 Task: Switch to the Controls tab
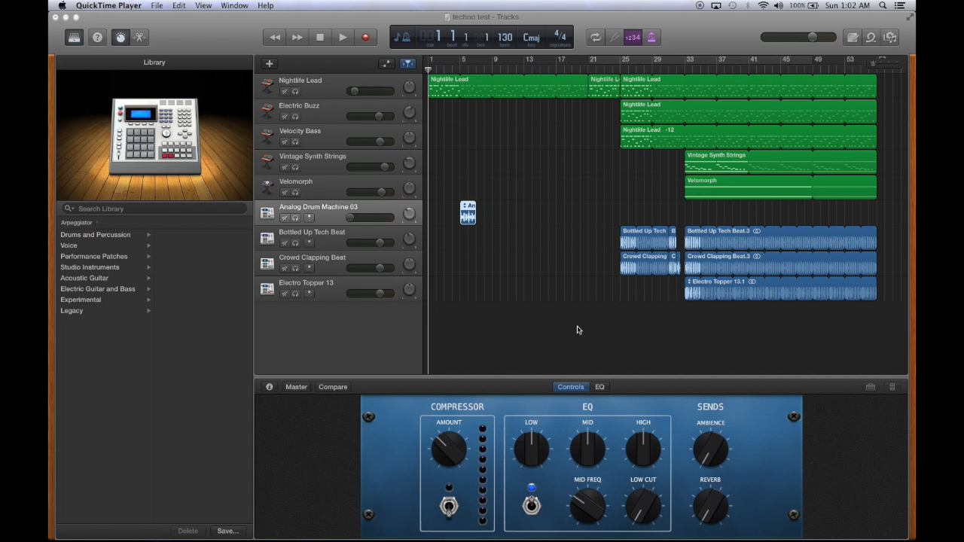571,387
